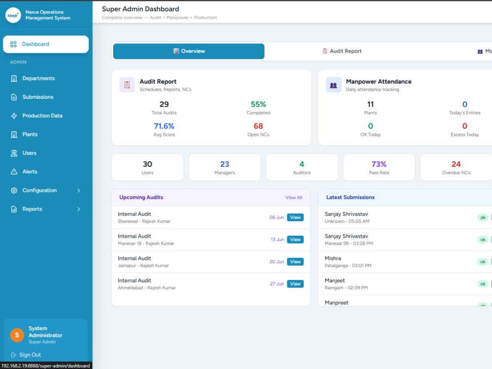Switch to the Audit Report tab
Screen dimensions: 492x369
coord(342,51)
